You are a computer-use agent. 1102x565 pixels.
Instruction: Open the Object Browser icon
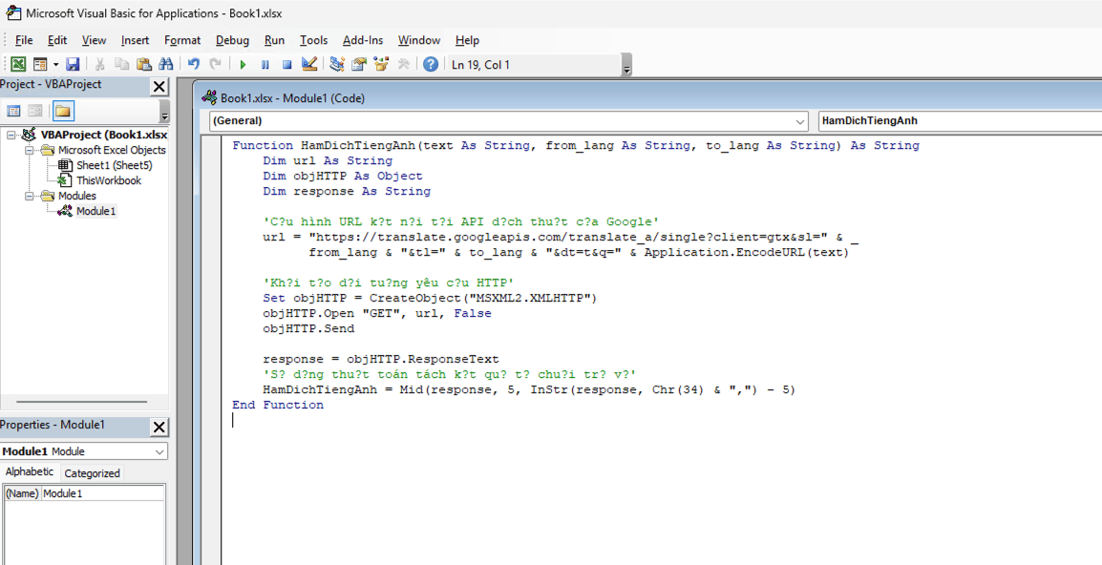coord(381,64)
